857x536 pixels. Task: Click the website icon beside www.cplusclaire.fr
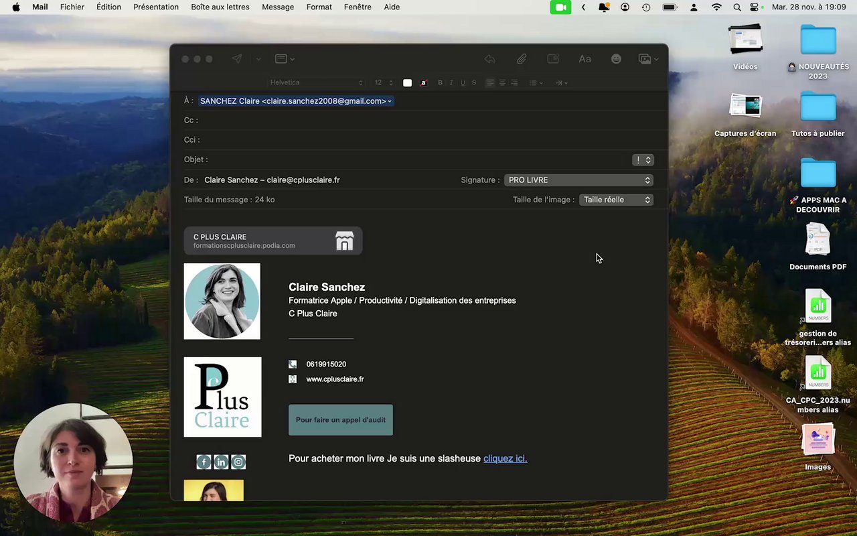[x=293, y=379]
